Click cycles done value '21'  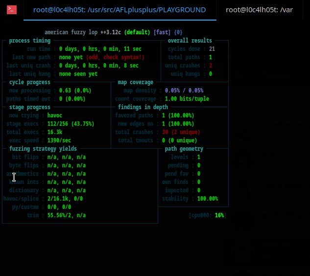212,49
